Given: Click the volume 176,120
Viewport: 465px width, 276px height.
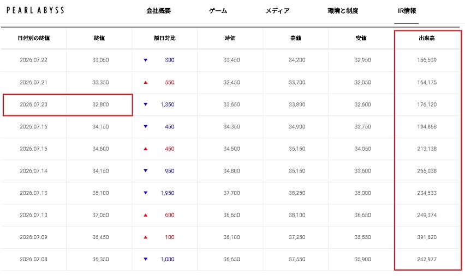Looking at the screenshot, I should [x=427, y=105].
